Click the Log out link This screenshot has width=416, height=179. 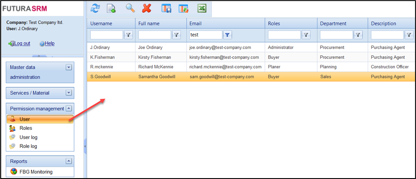22,43
